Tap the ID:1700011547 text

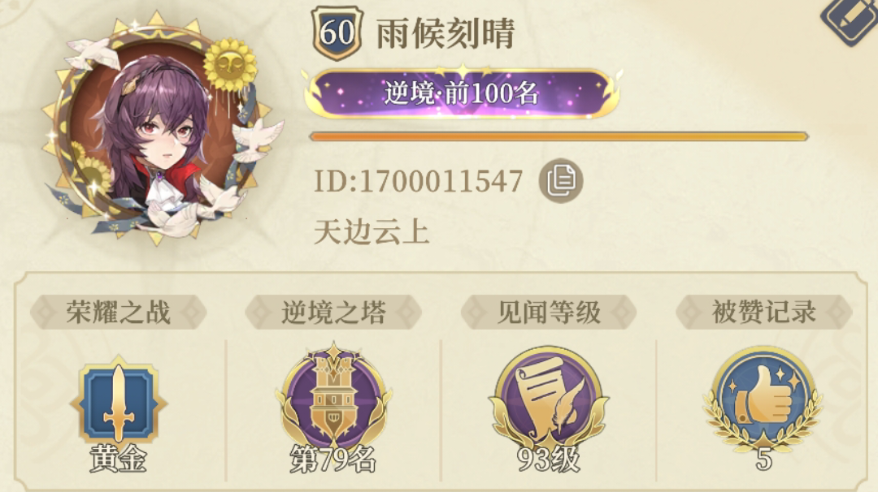pyautogui.click(x=419, y=181)
